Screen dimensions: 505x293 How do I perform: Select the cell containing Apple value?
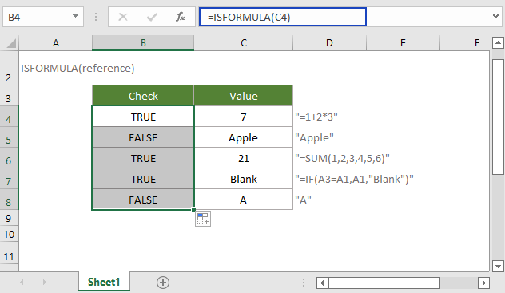coord(244,137)
